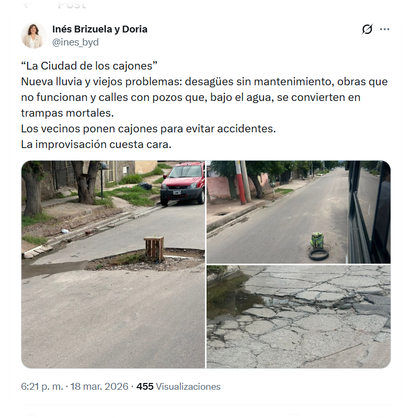Screen dimensions: 412x418
Task: Open the three-dot more options menu
Action: pyautogui.click(x=385, y=29)
